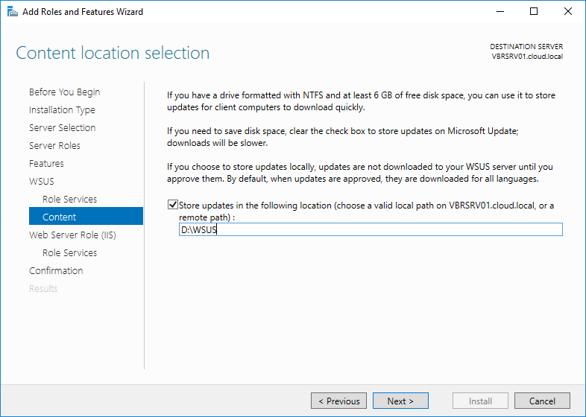Select the WSUS step in sidebar
586x417 pixels.
pos(42,182)
